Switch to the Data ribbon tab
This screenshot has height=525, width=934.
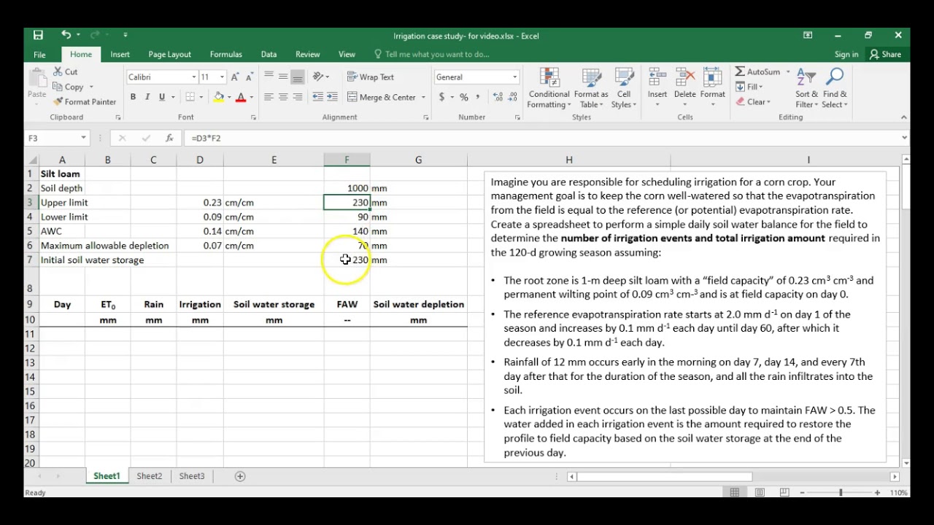[269, 55]
